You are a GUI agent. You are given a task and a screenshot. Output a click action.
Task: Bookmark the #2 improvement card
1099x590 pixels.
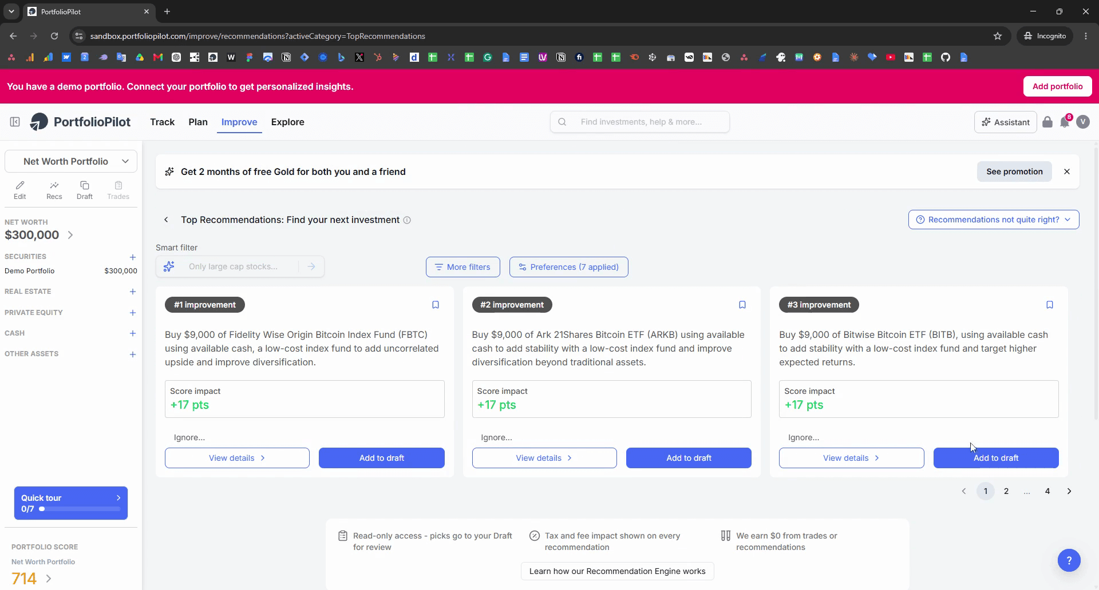[742, 305]
